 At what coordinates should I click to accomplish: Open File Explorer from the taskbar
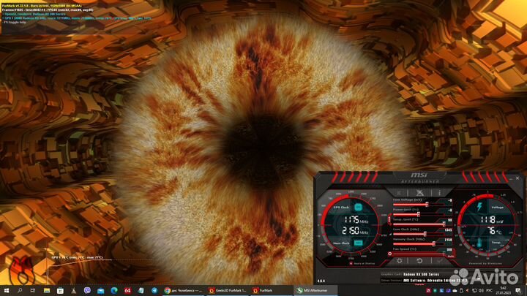click(x=47, y=290)
